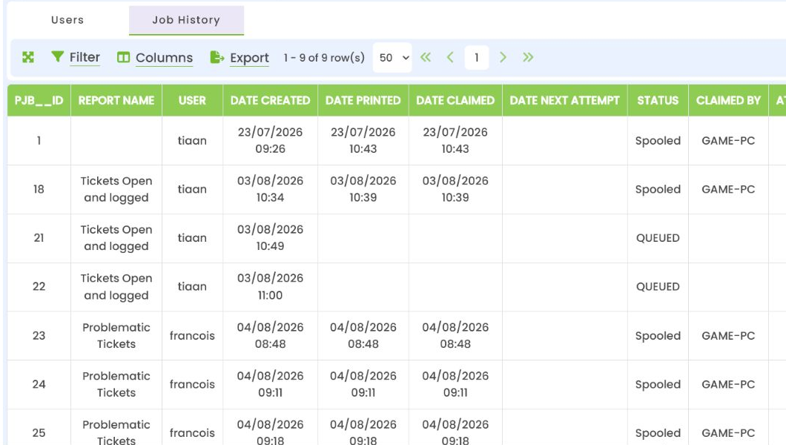Sort by the DATE CLAIMED column header
The width and height of the screenshot is (786, 445).
pos(455,100)
